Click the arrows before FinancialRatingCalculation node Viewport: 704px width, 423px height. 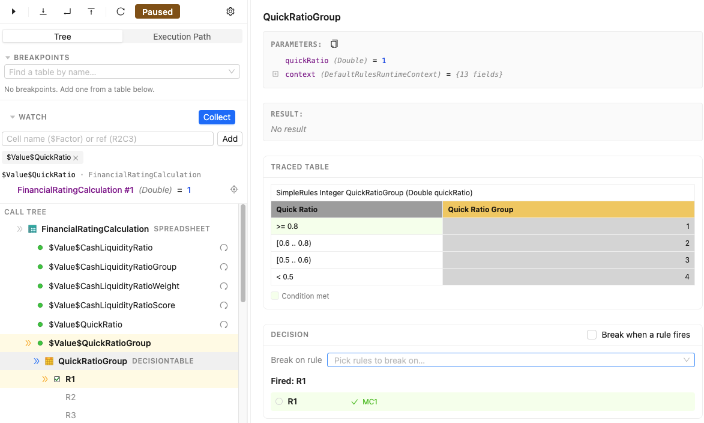pyautogui.click(x=20, y=229)
